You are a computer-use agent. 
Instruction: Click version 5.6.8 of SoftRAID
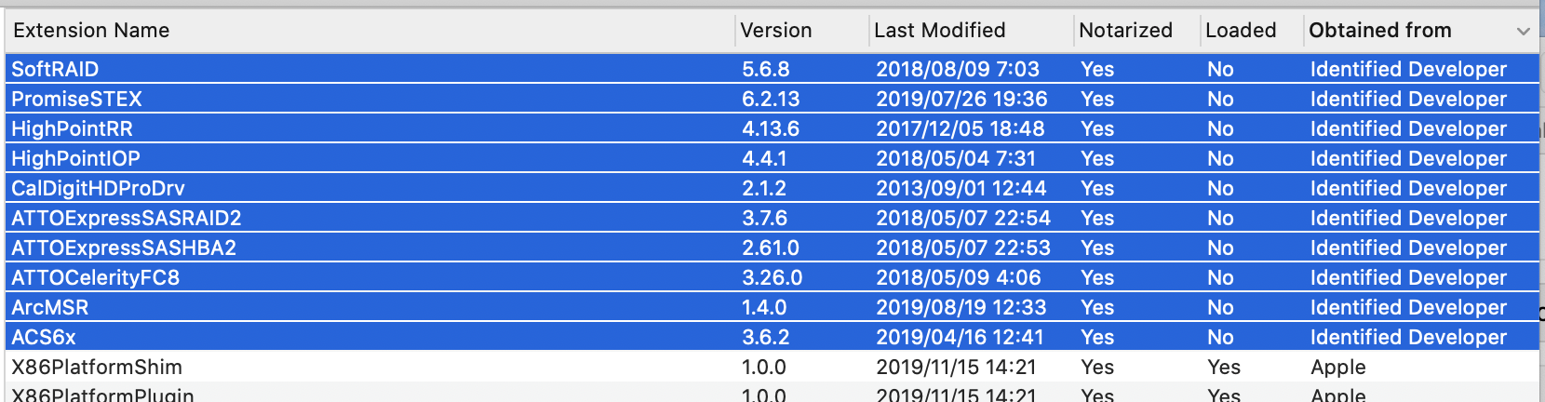click(765, 69)
